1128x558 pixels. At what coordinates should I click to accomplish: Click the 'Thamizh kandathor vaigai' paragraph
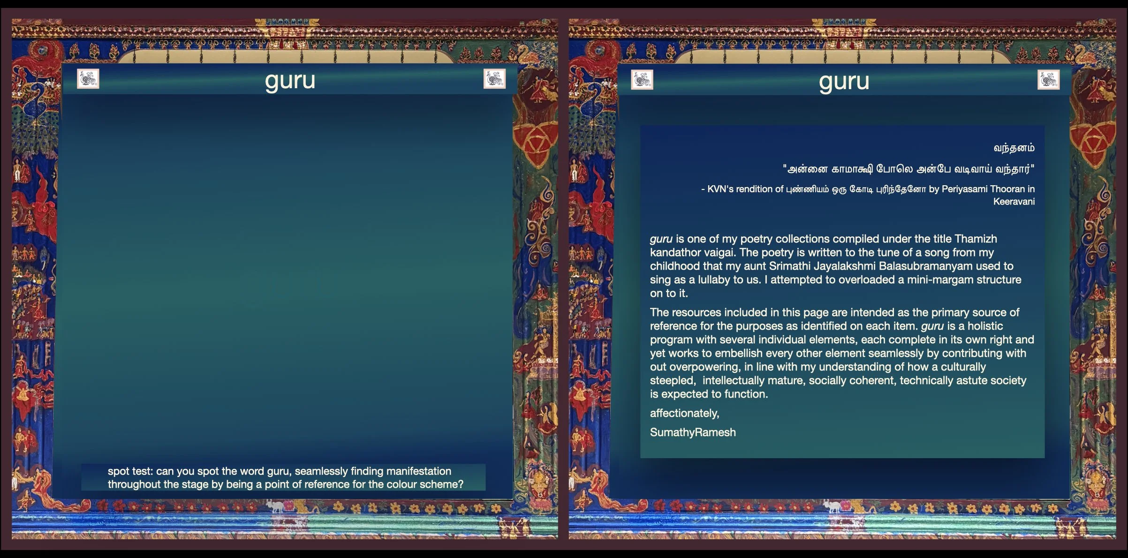(835, 266)
